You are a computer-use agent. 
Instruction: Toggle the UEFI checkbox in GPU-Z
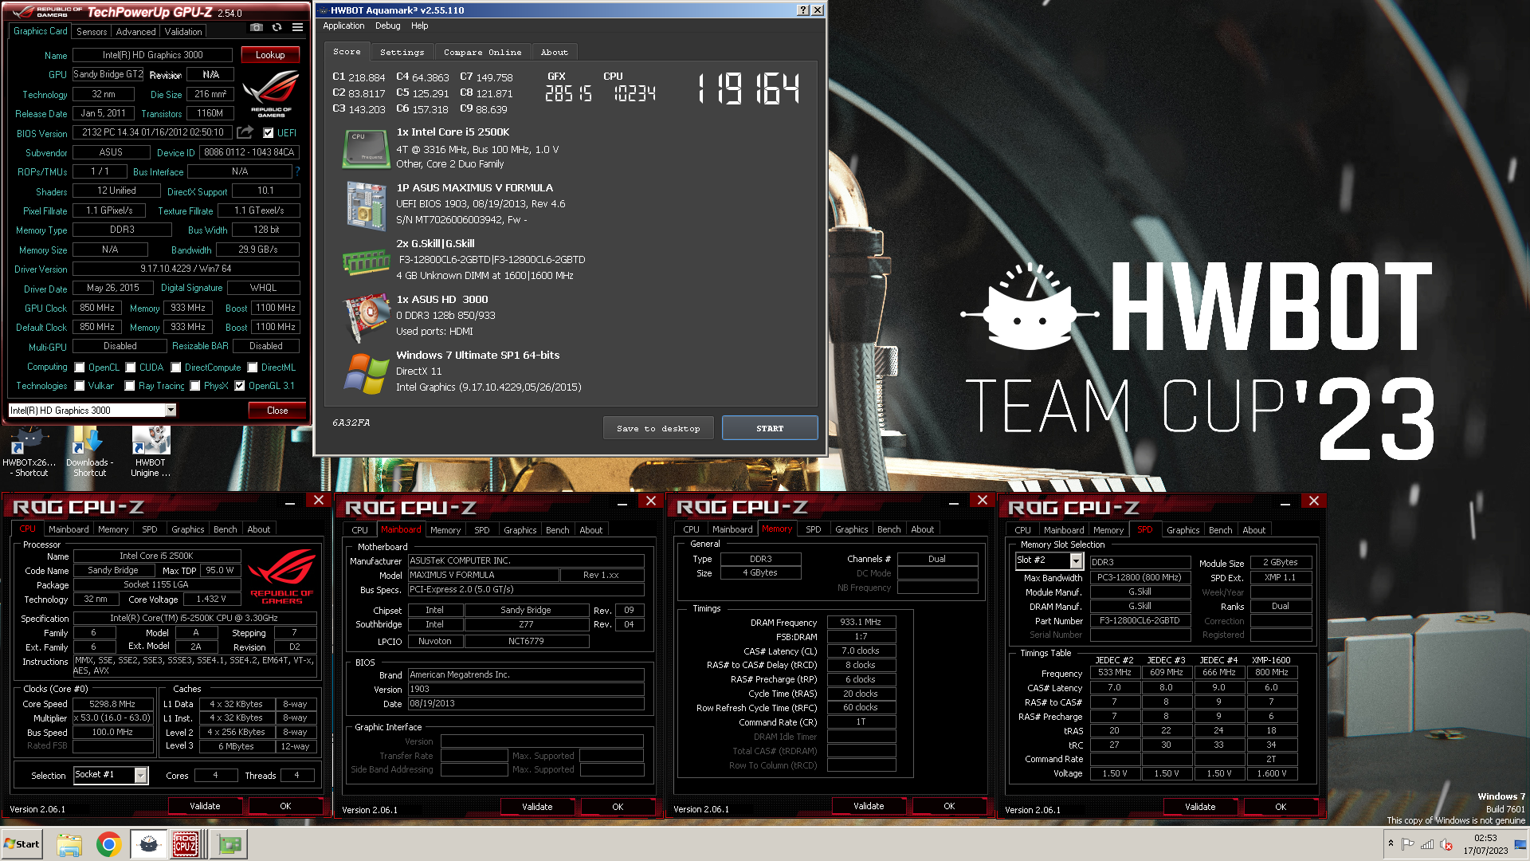[269, 133]
